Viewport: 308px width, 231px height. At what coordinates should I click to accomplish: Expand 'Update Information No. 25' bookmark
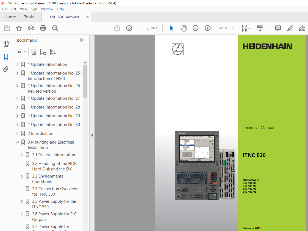(x=17, y=73)
